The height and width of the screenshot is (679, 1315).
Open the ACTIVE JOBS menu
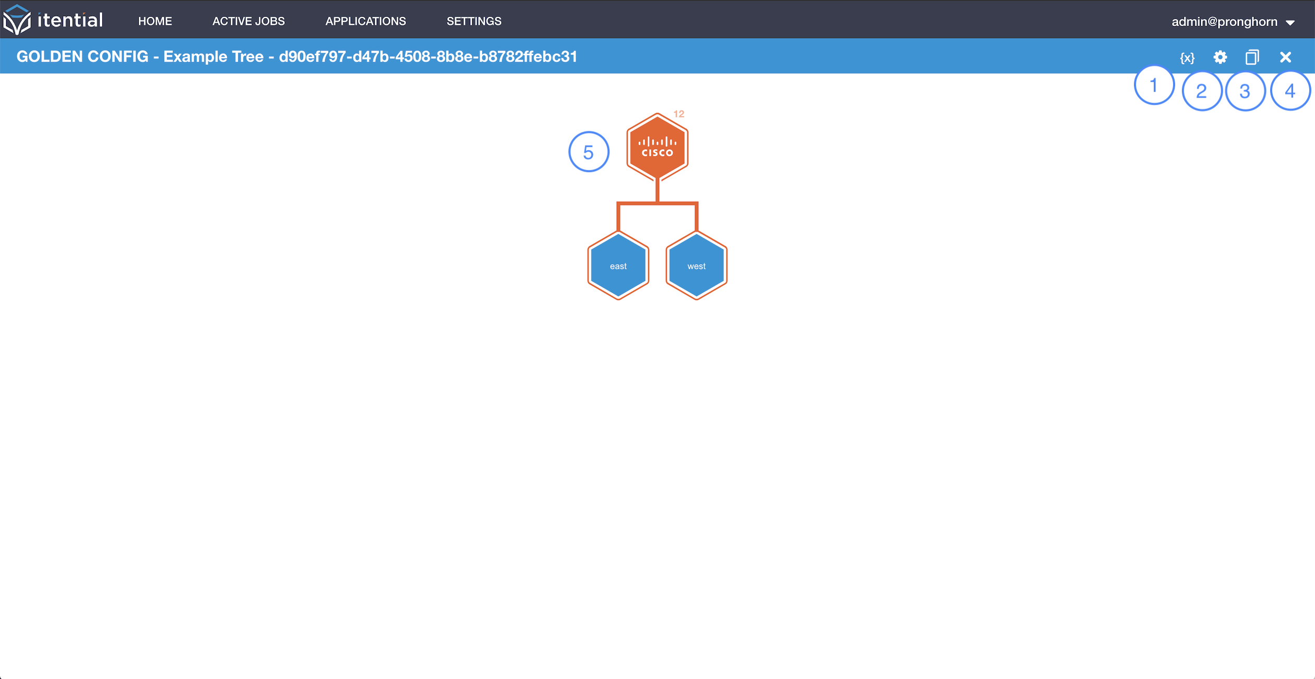coord(248,21)
